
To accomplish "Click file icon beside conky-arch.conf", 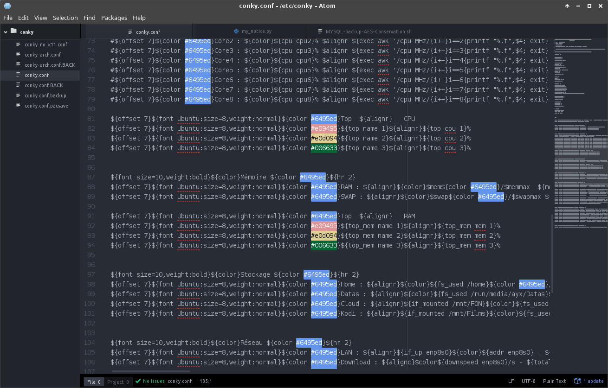I will [x=19, y=55].
